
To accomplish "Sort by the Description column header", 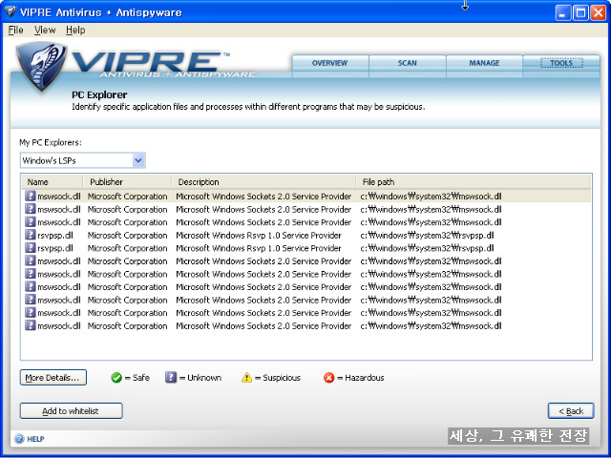I will [263, 182].
